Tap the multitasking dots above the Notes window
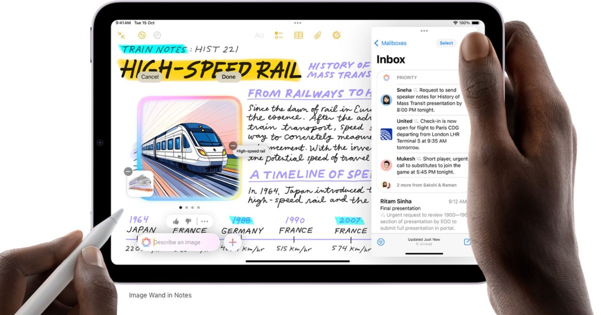Screen dimensions: 601x315 pyautogui.click(x=297, y=23)
